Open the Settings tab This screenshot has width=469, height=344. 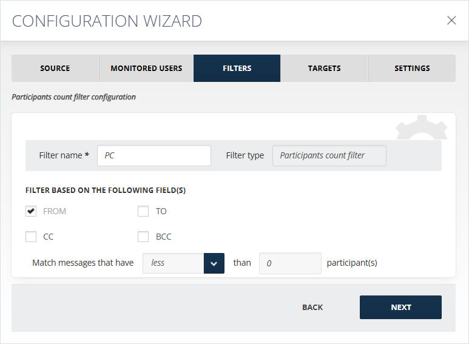[412, 68]
